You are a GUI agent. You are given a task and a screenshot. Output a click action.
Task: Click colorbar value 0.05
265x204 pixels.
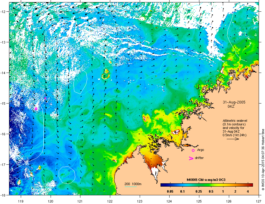coord(170,191)
